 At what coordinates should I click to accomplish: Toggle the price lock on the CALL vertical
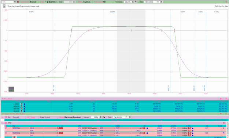coord(147,133)
